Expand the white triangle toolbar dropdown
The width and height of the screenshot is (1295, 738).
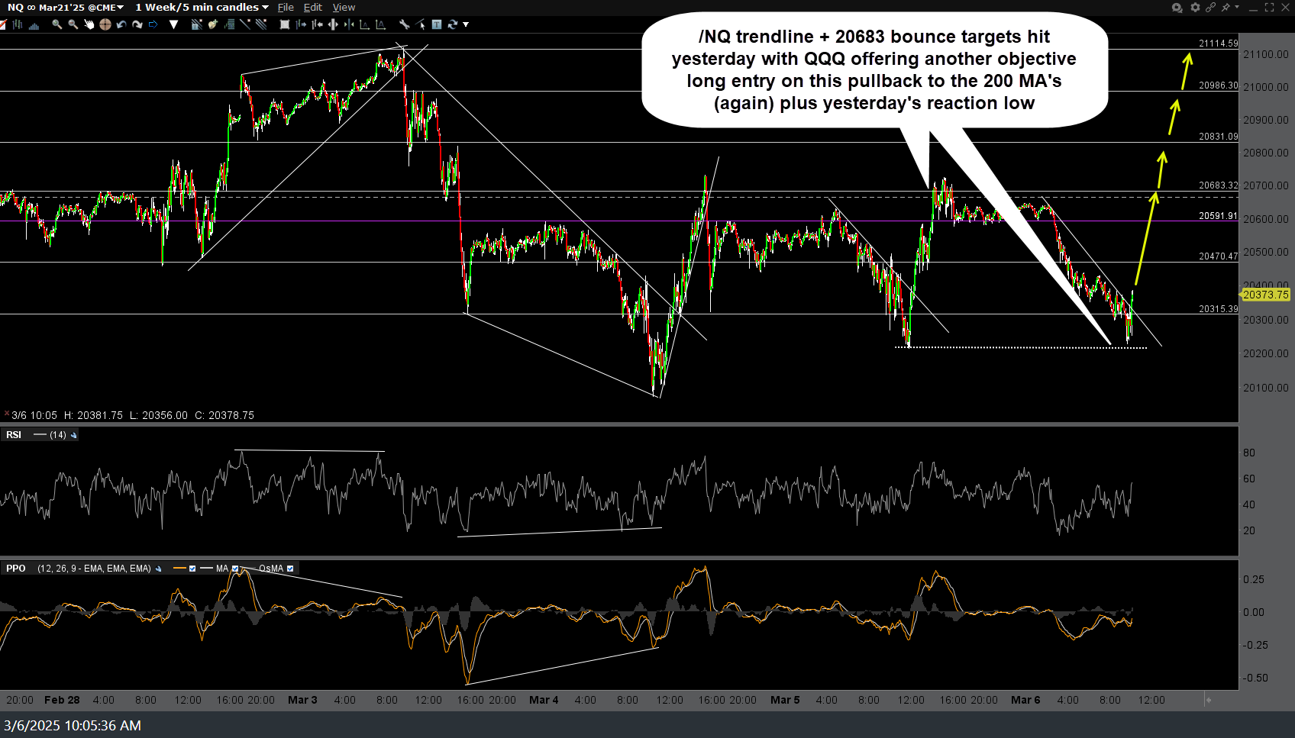point(173,24)
